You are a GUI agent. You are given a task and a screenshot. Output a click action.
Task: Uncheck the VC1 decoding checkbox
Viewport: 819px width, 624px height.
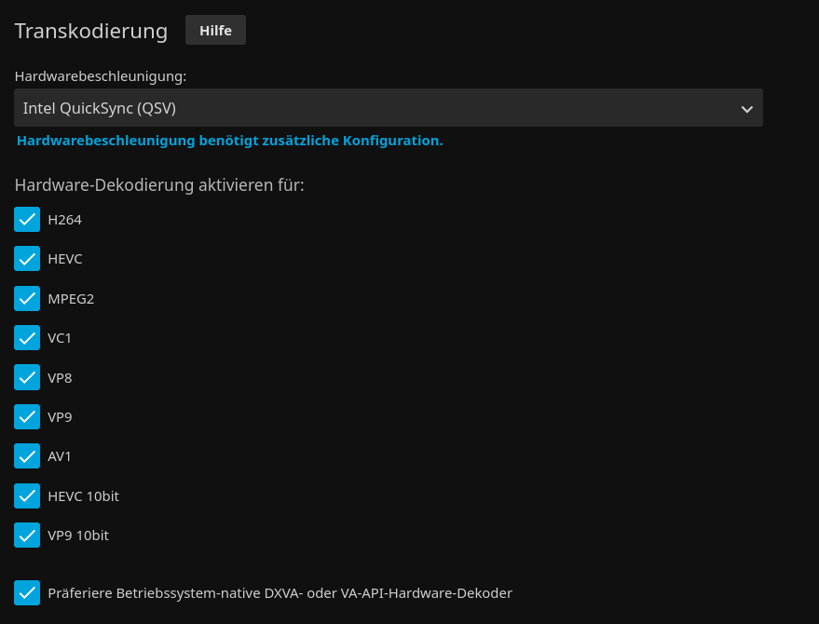pos(27,337)
